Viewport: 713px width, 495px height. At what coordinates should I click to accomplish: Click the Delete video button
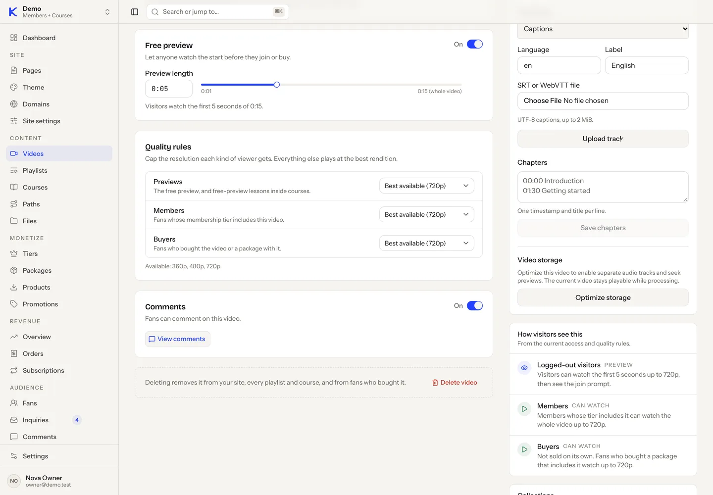[455, 383]
